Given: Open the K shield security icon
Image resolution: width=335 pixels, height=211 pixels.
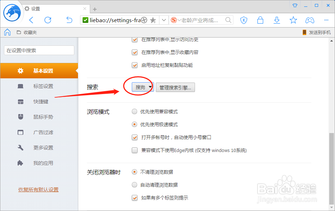Looking at the screenshot, I should tap(244, 20).
